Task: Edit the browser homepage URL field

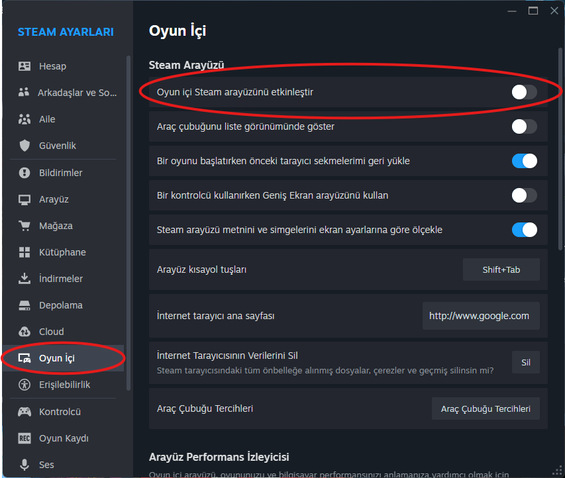Action: [481, 316]
